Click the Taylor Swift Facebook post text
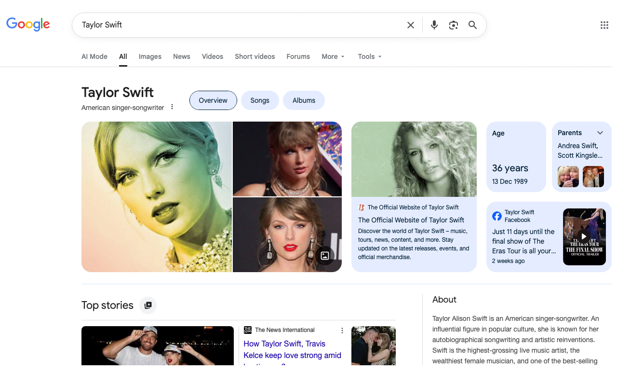617x386 pixels. click(523, 241)
